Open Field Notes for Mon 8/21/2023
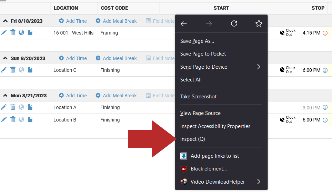Image resolution: width=332 pixels, height=195 pixels. [x=160, y=96]
